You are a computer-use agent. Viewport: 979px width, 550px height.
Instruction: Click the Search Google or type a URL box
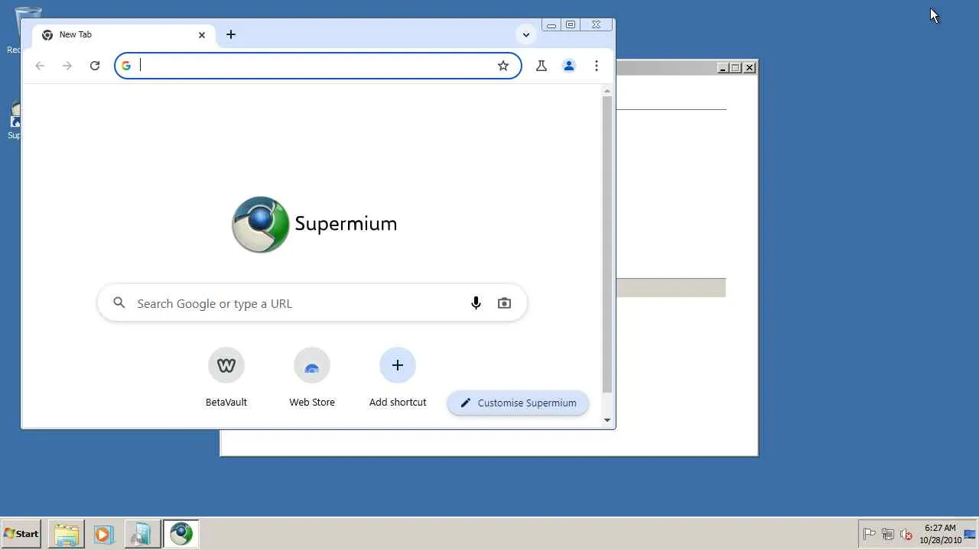312,303
